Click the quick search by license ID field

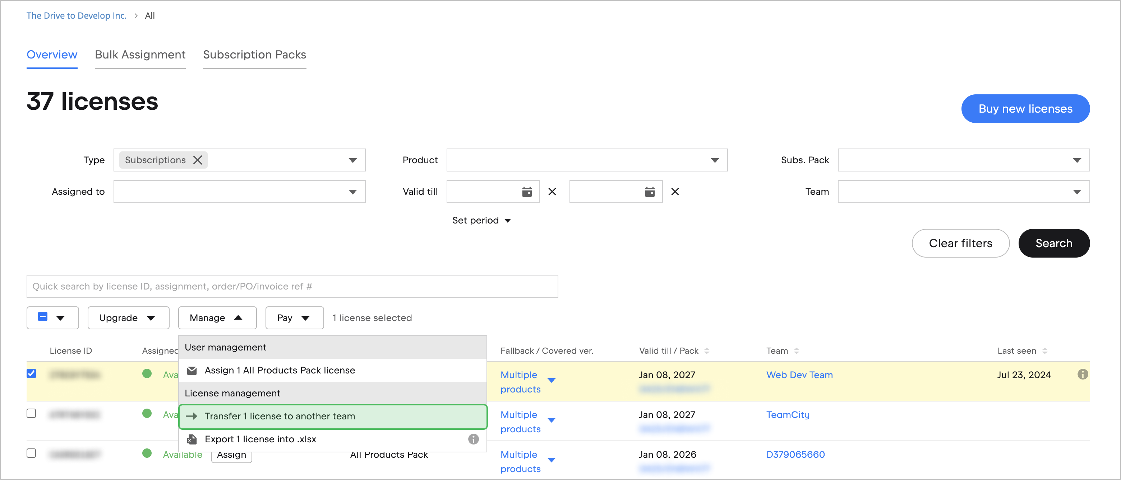[x=292, y=286]
